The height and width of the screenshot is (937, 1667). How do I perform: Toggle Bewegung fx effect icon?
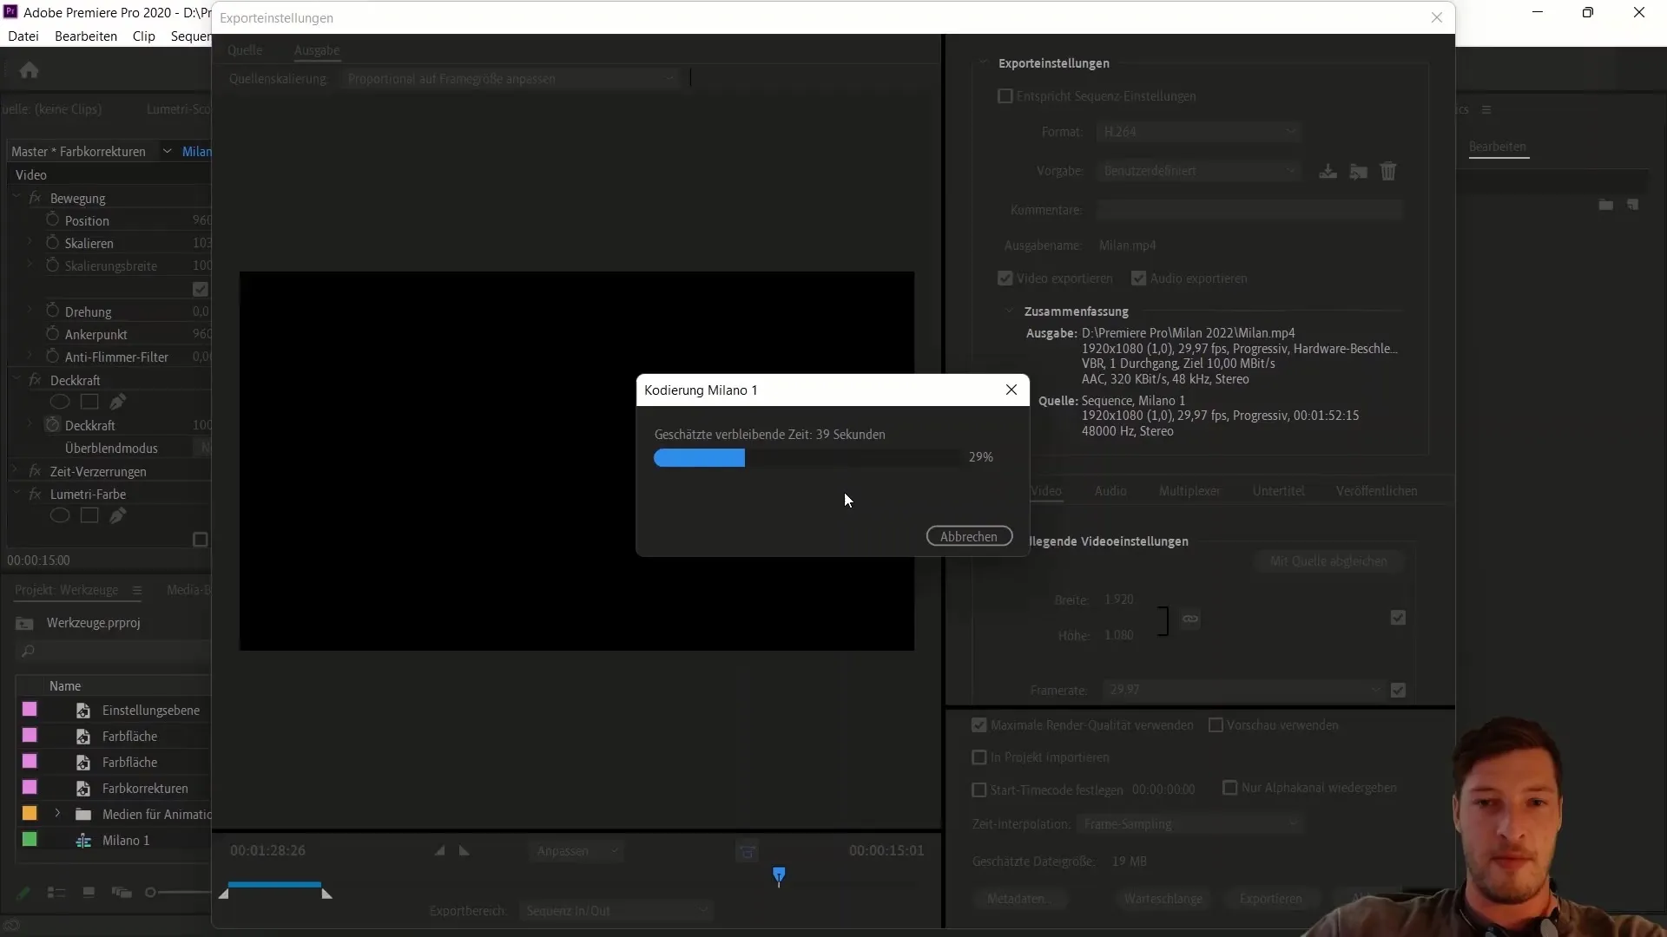(36, 198)
